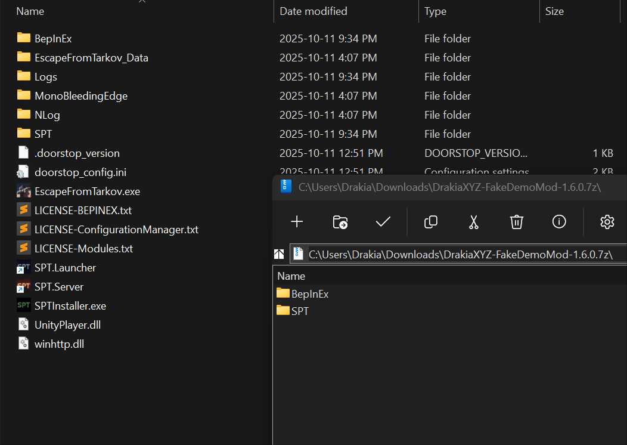The width and height of the screenshot is (627, 445).
Task: Select the .doorstop_version file
Action: coord(69,153)
